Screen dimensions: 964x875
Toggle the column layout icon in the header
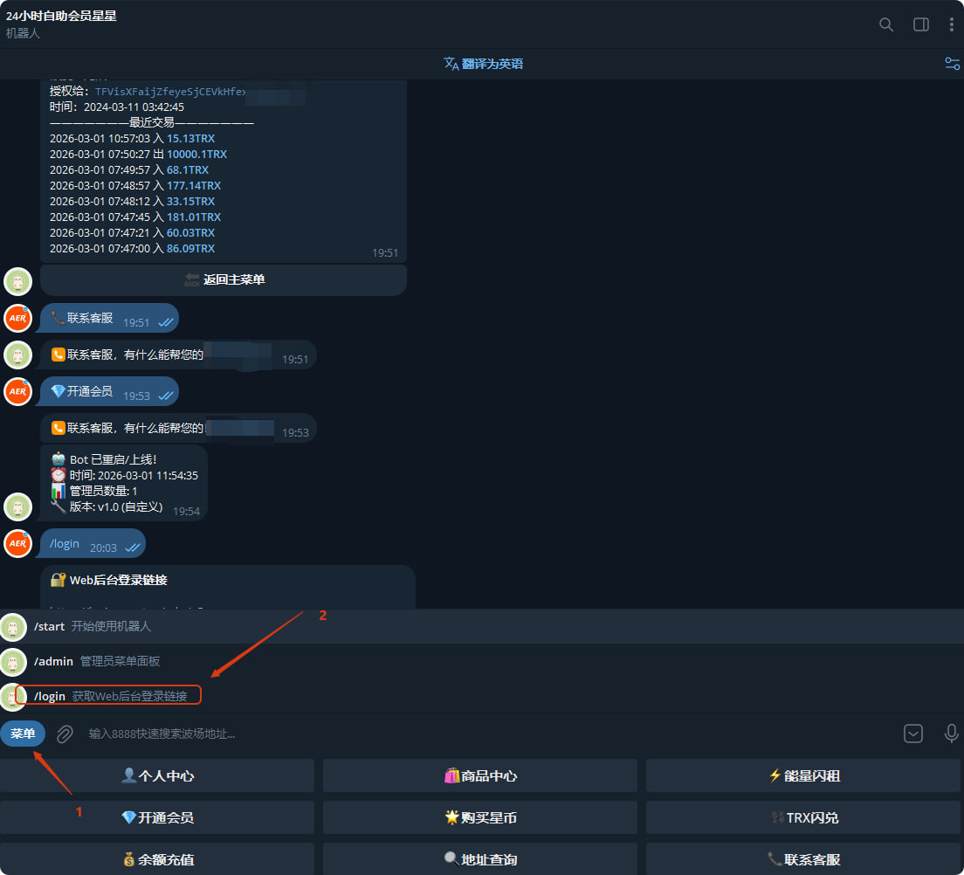click(920, 24)
